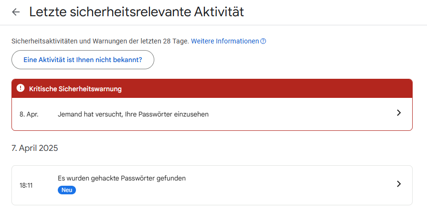Open 'Es wurden gehackte Passwörter gefunden'
This screenshot has height=212, width=427.
pyautogui.click(x=121, y=178)
